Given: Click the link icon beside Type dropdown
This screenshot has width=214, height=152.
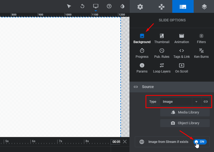Looking at the screenshot, I should pos(205,102).
